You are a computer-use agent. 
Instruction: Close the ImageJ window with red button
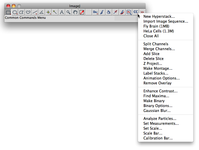8,6
